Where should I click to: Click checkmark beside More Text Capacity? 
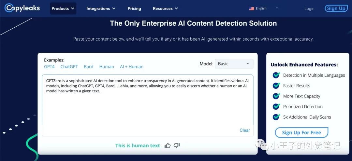pyautogui.click(x=276, y=96)
